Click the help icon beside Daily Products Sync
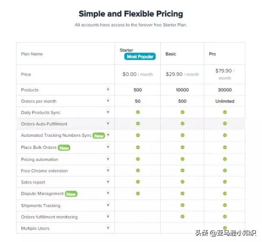Image resolution: width=262 pixels, height=242 pixels. point(108,112)
